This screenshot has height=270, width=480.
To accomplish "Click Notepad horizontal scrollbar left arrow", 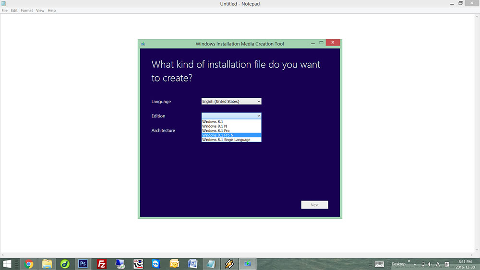I will pos(3,255).
